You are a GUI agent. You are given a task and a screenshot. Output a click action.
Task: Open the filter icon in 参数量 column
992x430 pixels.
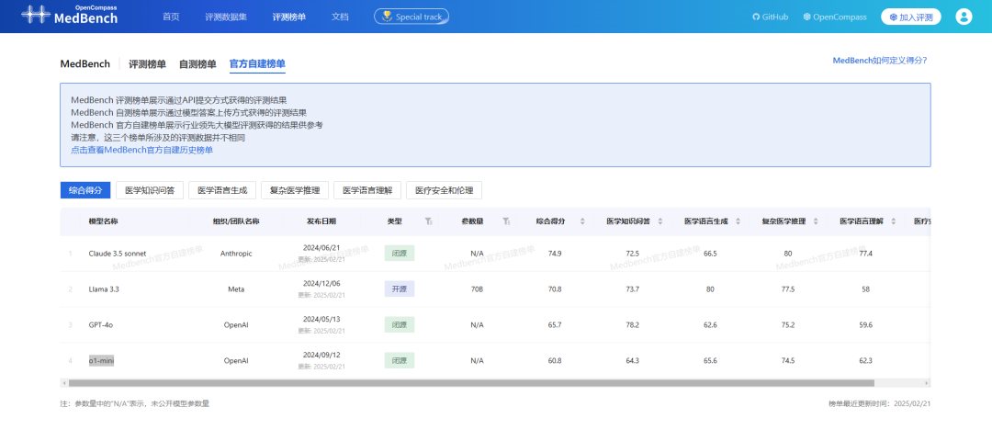click(x=506, y=221)
